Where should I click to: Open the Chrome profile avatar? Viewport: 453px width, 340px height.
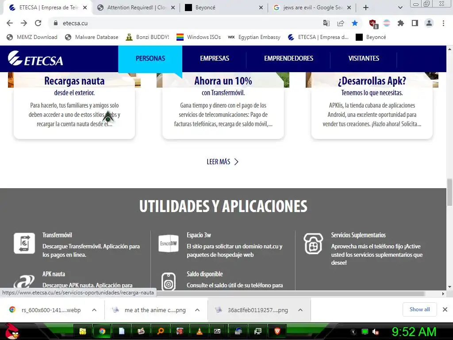point(429,23)
